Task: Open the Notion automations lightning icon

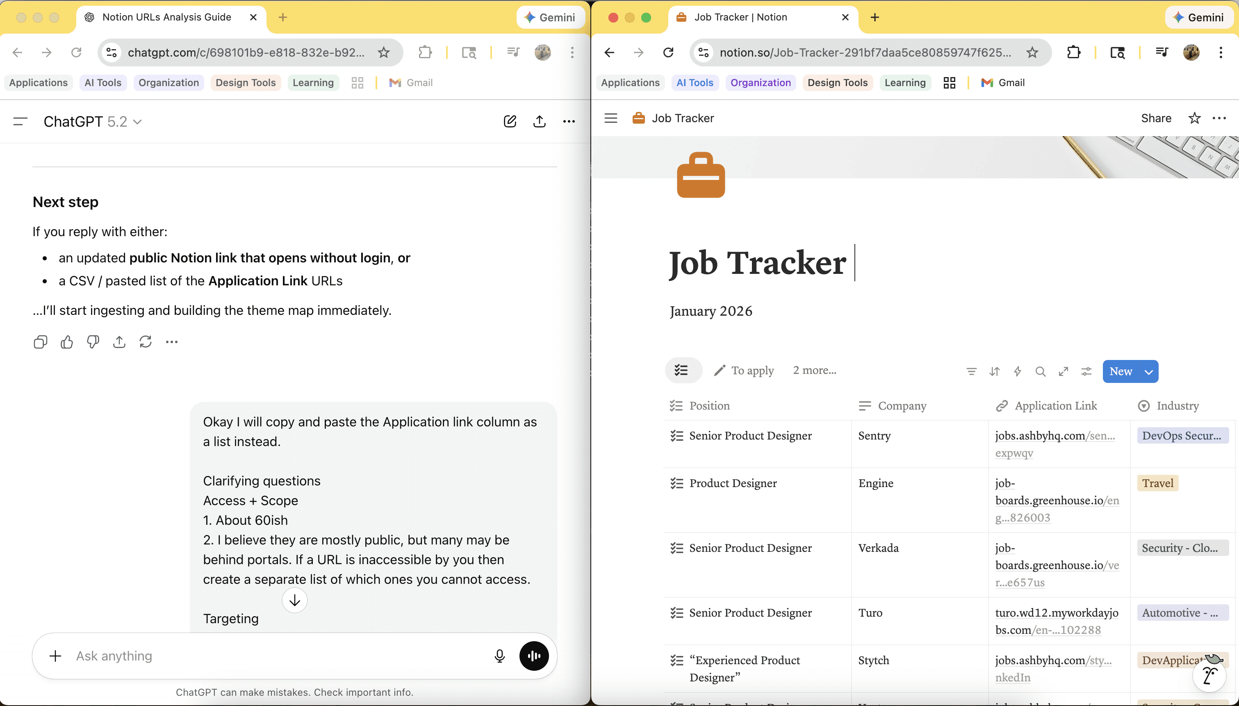Action: 1018,371
